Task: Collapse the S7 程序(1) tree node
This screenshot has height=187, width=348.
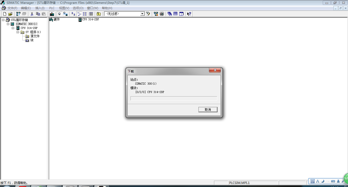Action: point(18,32)
